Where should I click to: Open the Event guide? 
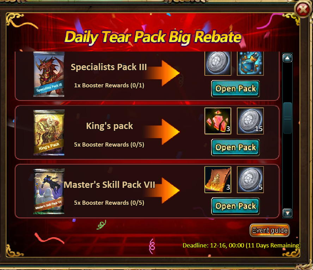[270, 230]
